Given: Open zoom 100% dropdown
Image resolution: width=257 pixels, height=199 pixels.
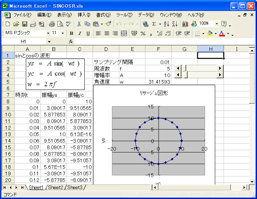Looking at the screenshot, I should coord(217,24).
